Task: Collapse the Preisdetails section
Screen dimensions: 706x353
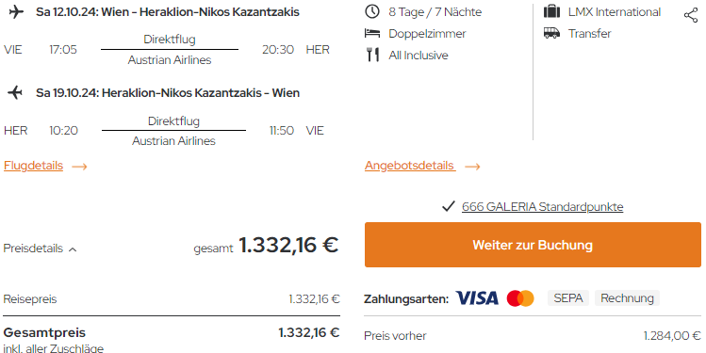Action: [40, 249]
